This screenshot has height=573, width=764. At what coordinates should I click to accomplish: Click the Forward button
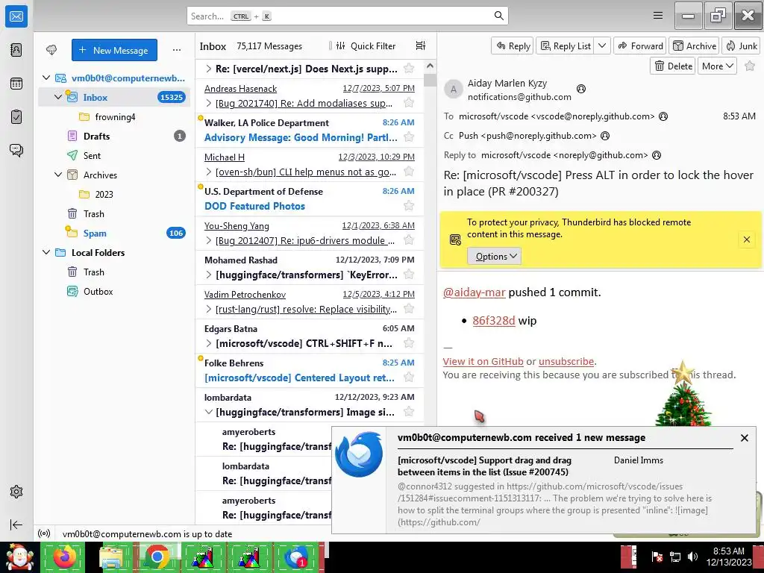640,46
